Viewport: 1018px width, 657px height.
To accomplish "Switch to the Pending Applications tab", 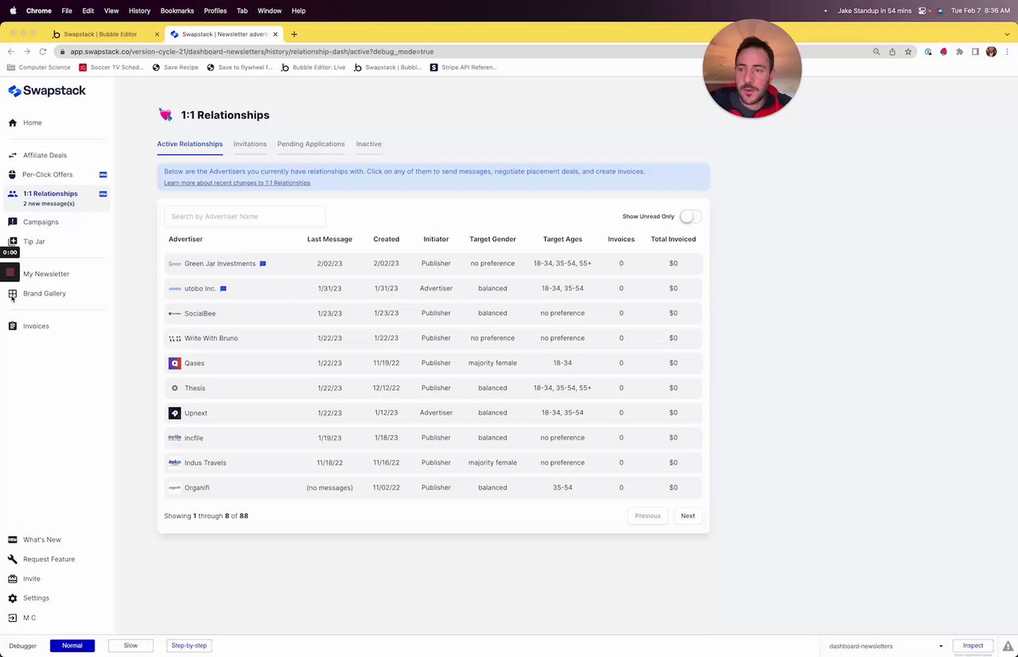I will (x=311, y=145).
